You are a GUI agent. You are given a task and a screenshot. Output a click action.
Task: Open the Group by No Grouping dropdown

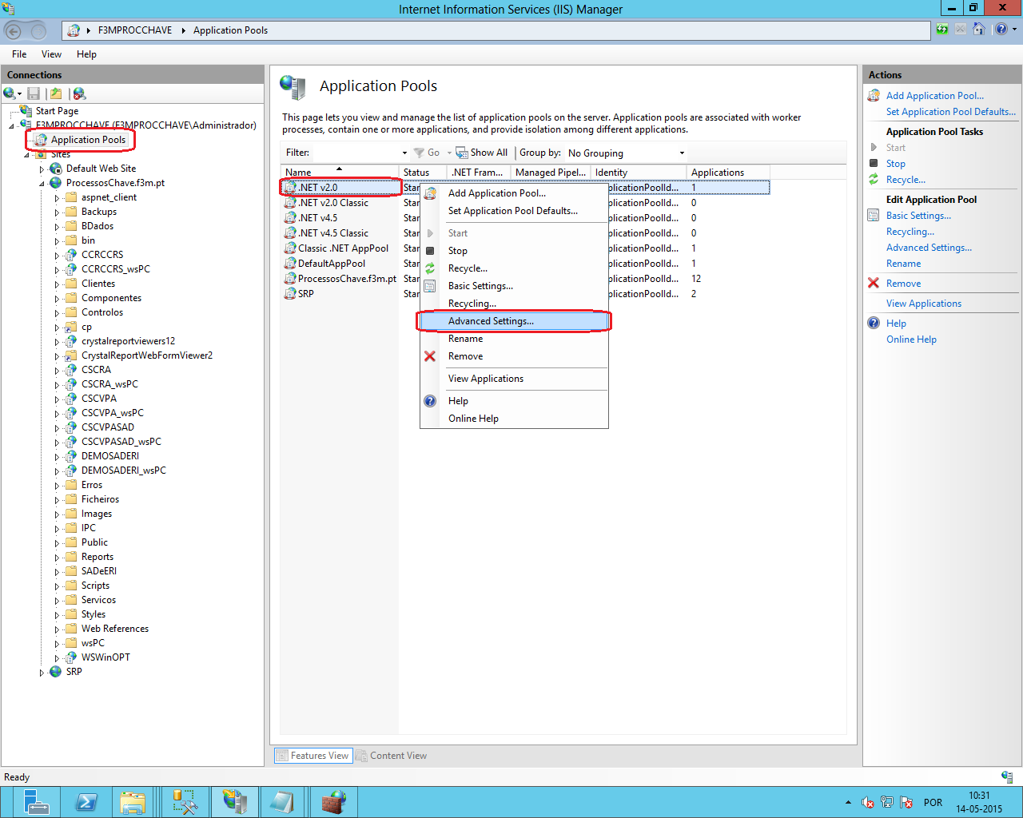click(626, 153)
